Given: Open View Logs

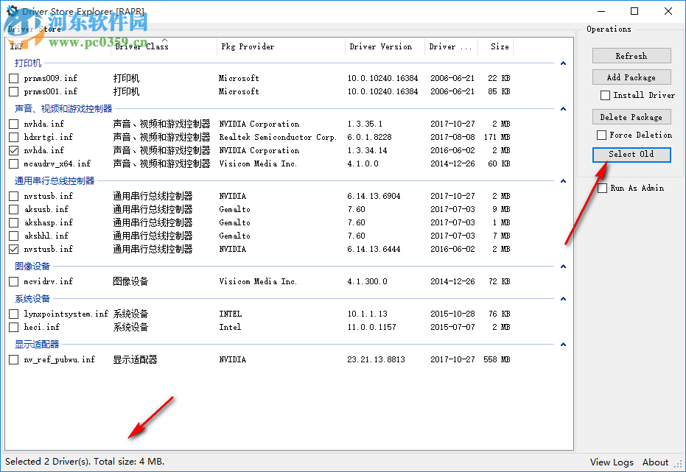Looking at the screenshot, I should (612, 462).
